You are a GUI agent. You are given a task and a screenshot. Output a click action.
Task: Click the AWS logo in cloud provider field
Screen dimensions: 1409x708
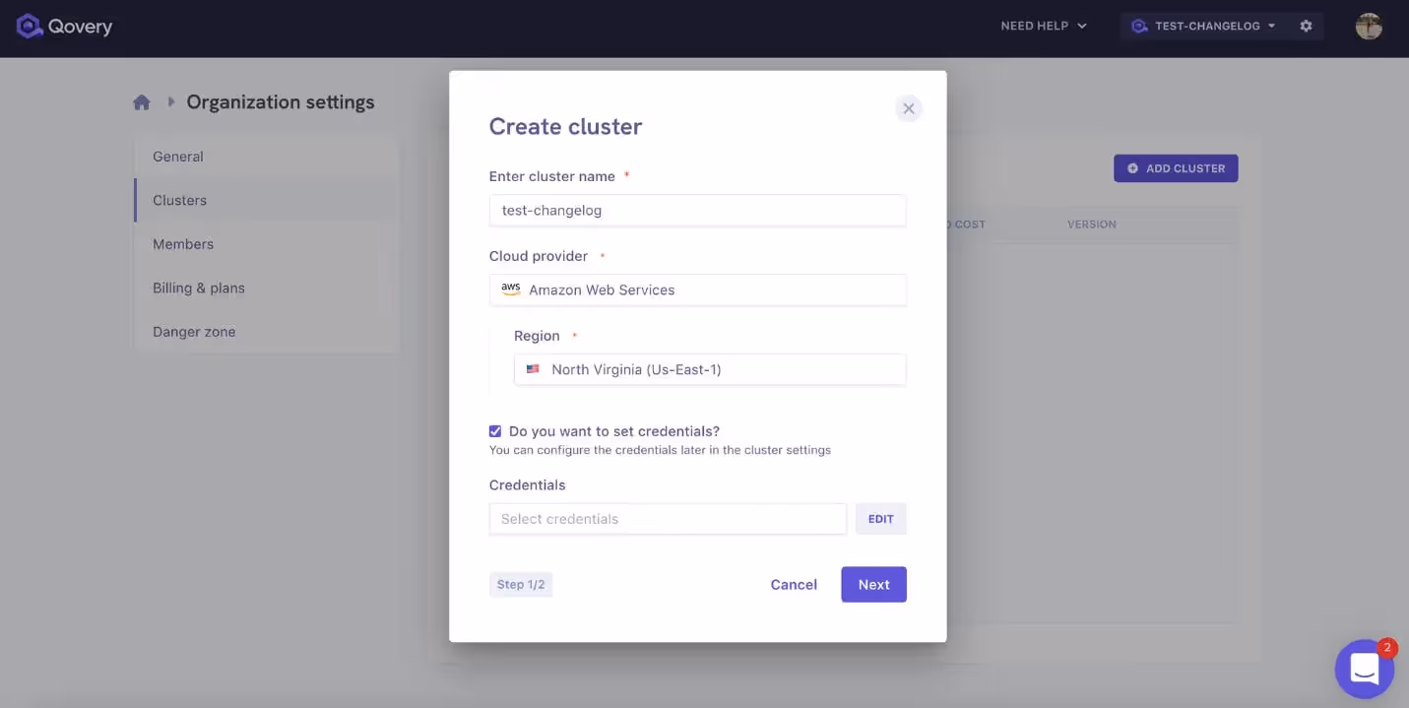510,289
